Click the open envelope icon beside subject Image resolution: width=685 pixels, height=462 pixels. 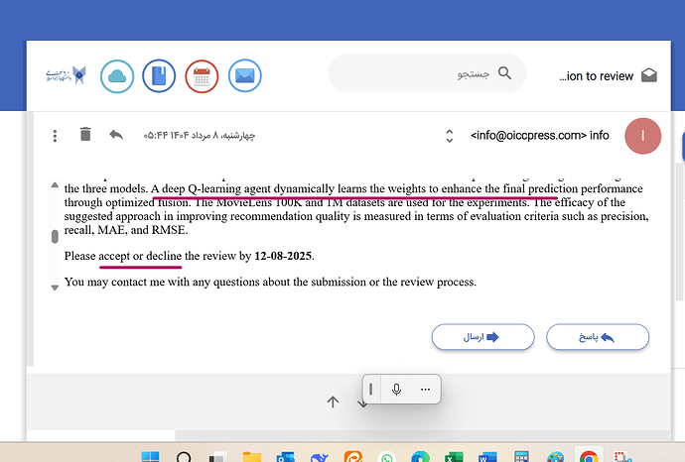coord(648,75)
